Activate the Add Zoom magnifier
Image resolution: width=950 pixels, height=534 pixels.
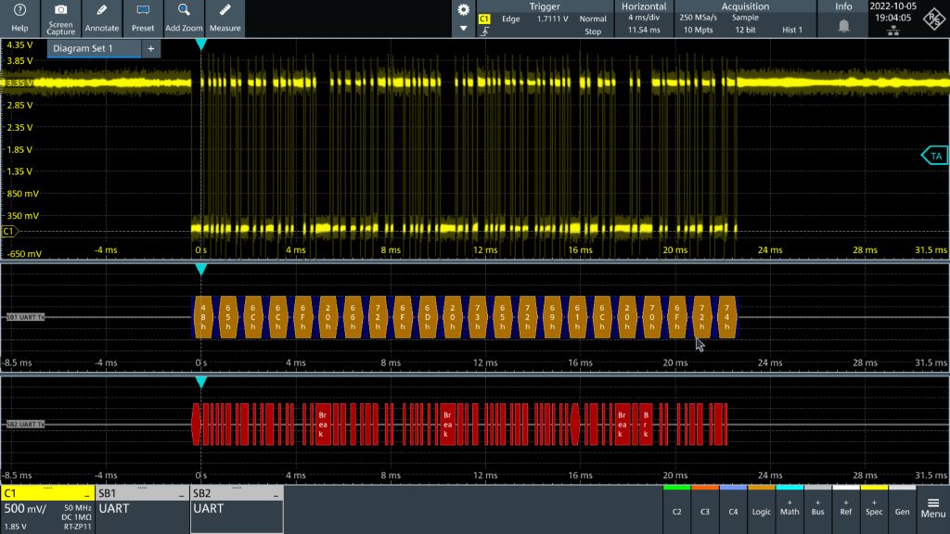(184, 18)
